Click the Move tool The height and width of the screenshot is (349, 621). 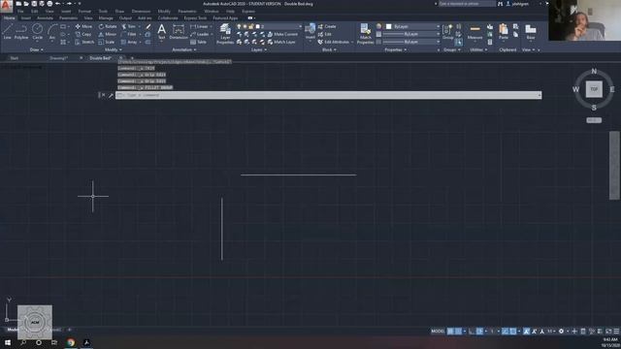(83, 26)
